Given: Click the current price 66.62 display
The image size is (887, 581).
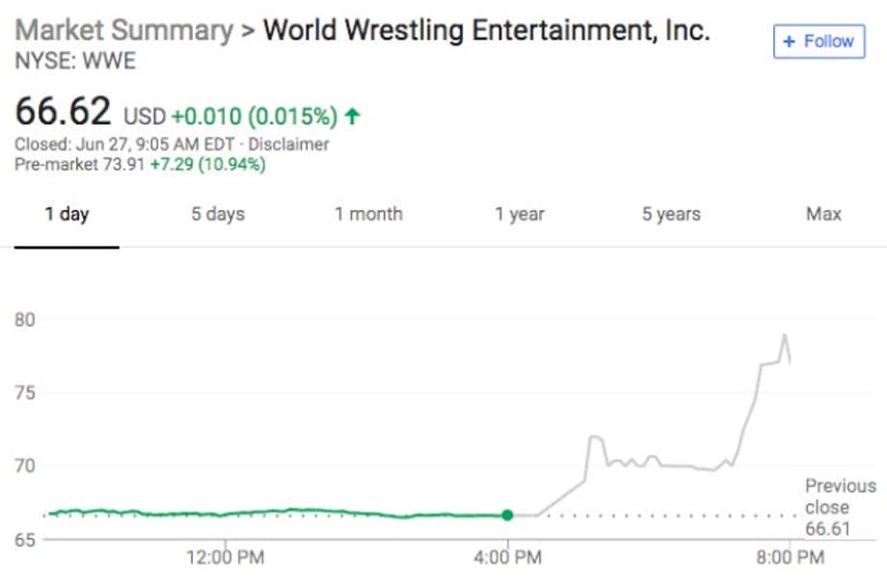Looking at the screenshot, I should [x=61, y=110].
